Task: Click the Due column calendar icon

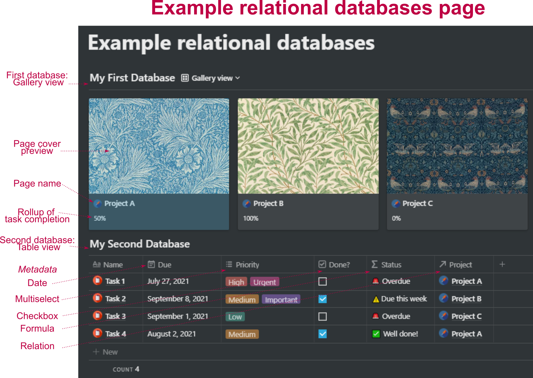Action: click(x=151, y=265)
